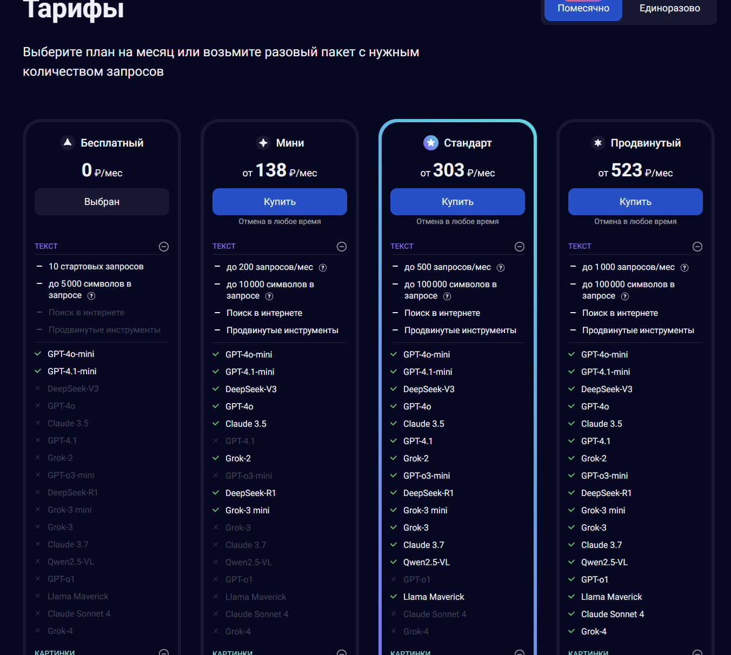The height and width of the screenshot is (655, 731).
Task: Open help icon beside 'до 5 000 символов в запросе'
Action: 91,296
